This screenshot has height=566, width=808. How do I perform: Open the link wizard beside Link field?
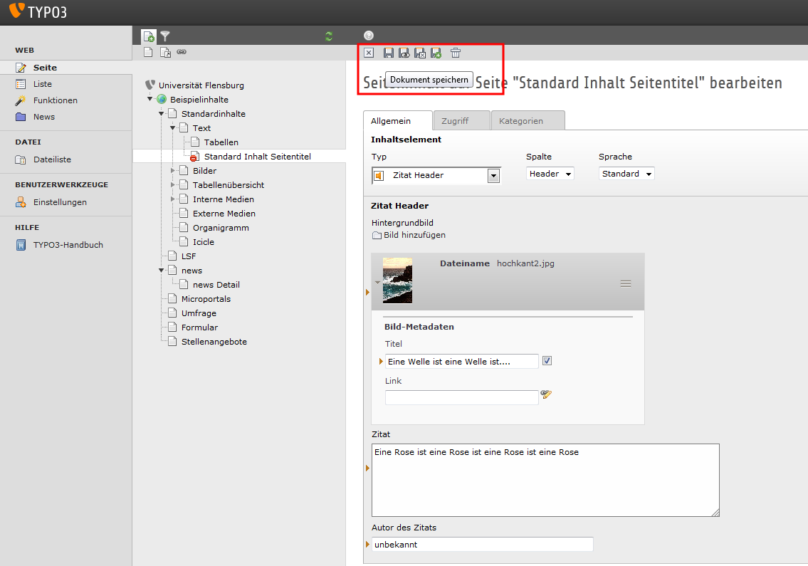[546, 394]
